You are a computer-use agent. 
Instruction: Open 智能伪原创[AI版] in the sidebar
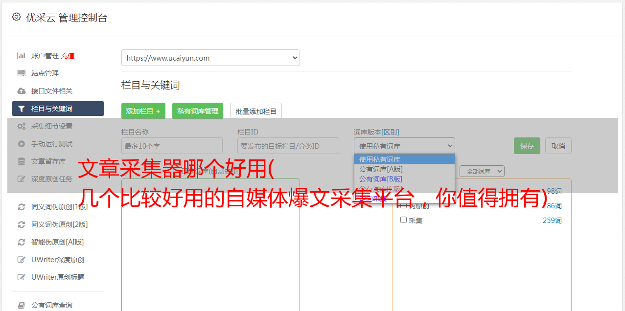click(58, 242)
